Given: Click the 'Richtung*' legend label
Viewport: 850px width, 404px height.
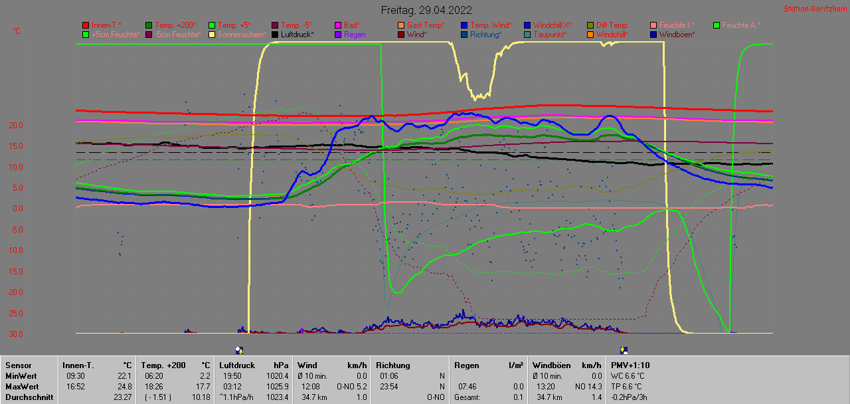Looking at the screenshot, I should pos(486,35).
